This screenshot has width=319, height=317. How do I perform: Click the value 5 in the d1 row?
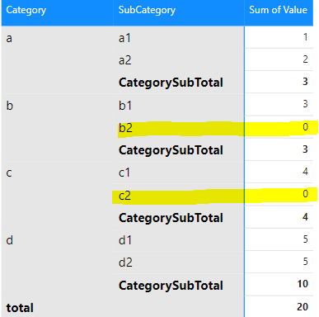(x=305, y=239)
